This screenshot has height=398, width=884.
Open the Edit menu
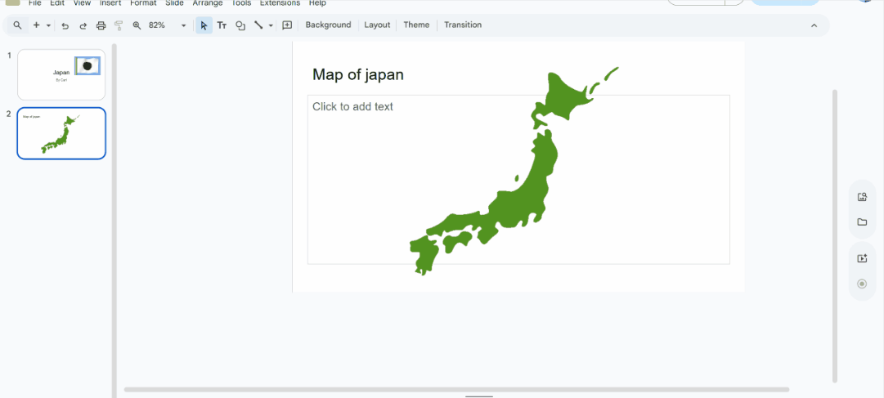[57, 2]
